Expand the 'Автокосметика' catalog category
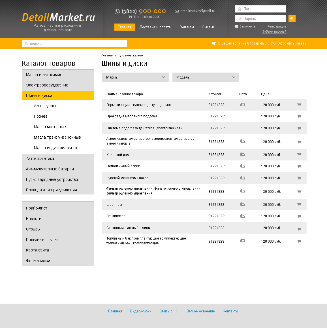The width and height of the screenshot is (327, 328). 40,158
